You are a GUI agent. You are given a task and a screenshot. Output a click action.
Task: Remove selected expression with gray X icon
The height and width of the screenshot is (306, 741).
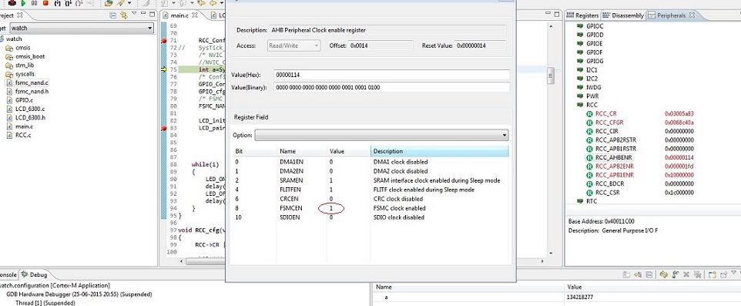686,275
